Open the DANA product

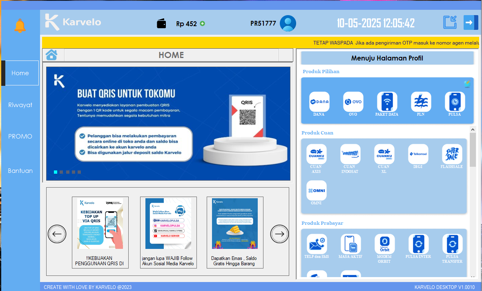319,102
